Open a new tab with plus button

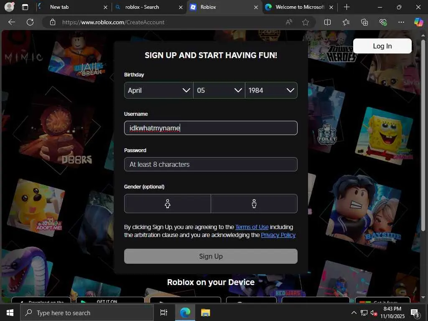pos(346,7)
